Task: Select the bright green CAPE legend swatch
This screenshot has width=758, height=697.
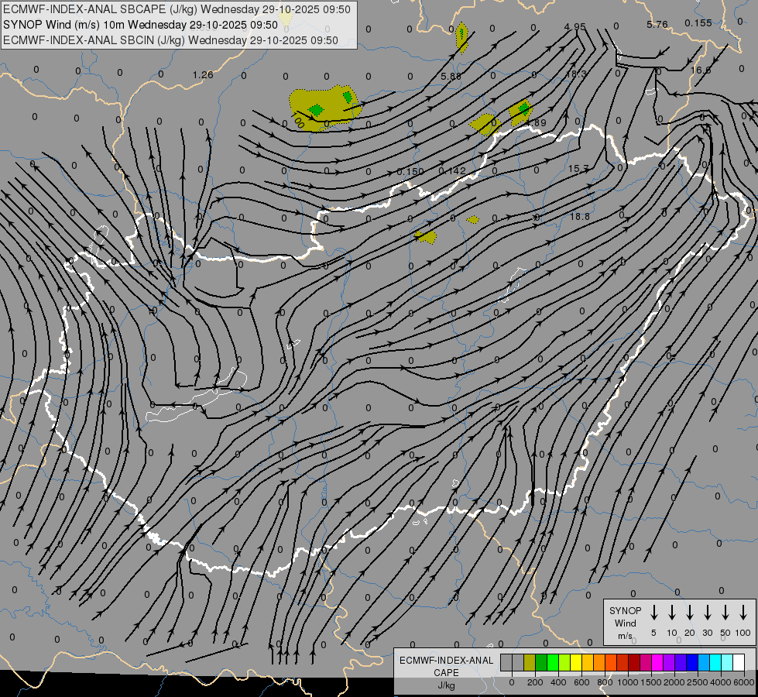Action: point(553,662)
